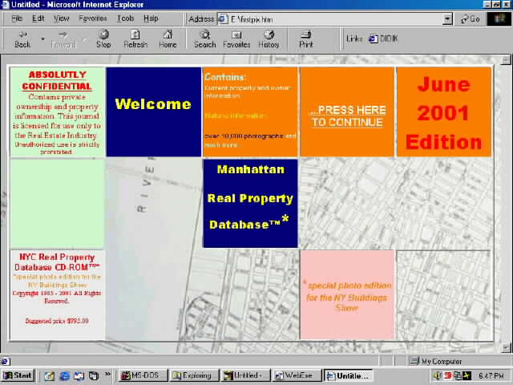Refresh the current page
The height and width of the screenshot is (385, 513).
tap(135, 38)
